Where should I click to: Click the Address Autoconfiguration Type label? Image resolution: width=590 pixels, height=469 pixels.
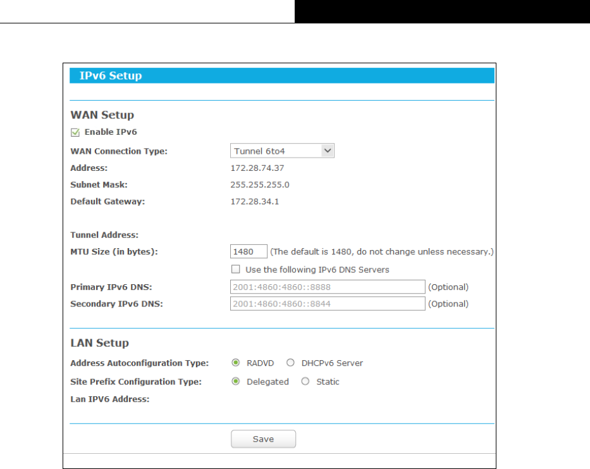pos(140,363)
